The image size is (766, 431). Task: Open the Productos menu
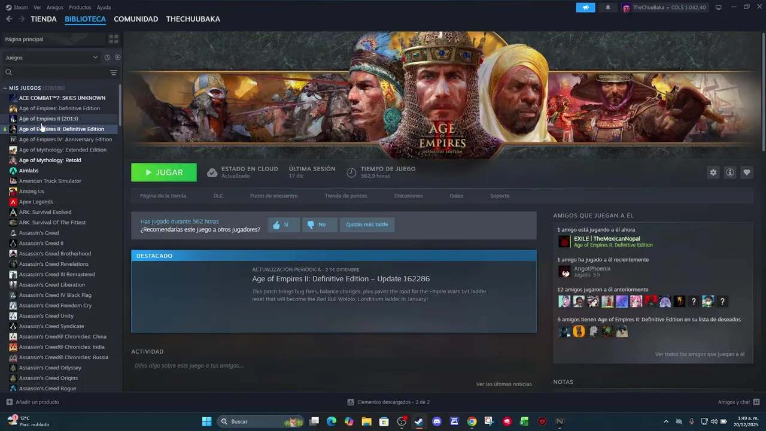tap(80, 7)
